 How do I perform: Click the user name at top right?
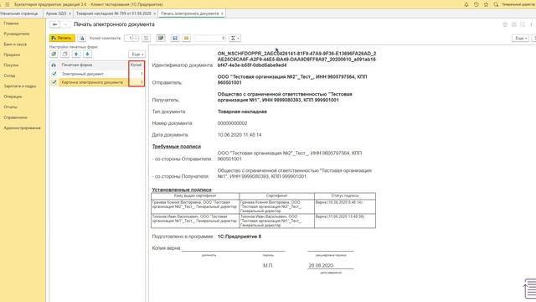point(519,4)
